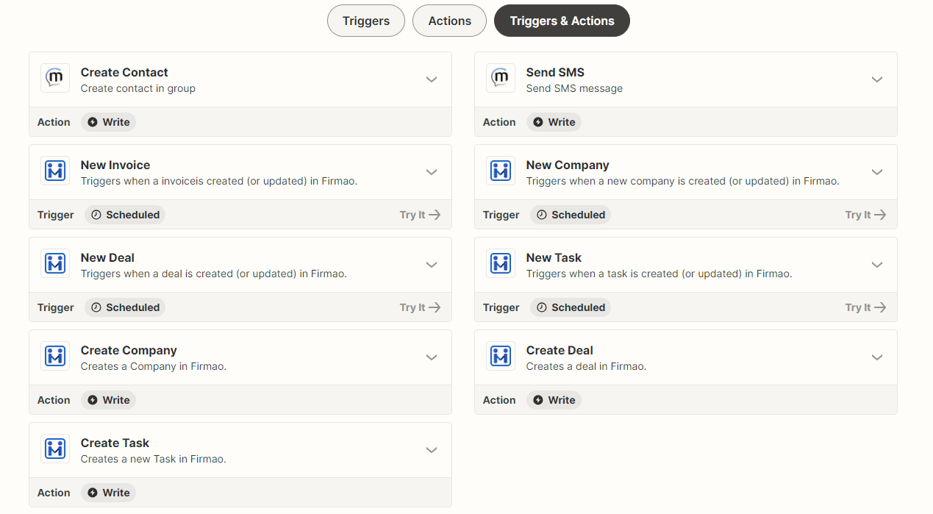This screenshot has width=933, height=514.
Task: Click the Write badge under Create Task
Action: [108, 493]
